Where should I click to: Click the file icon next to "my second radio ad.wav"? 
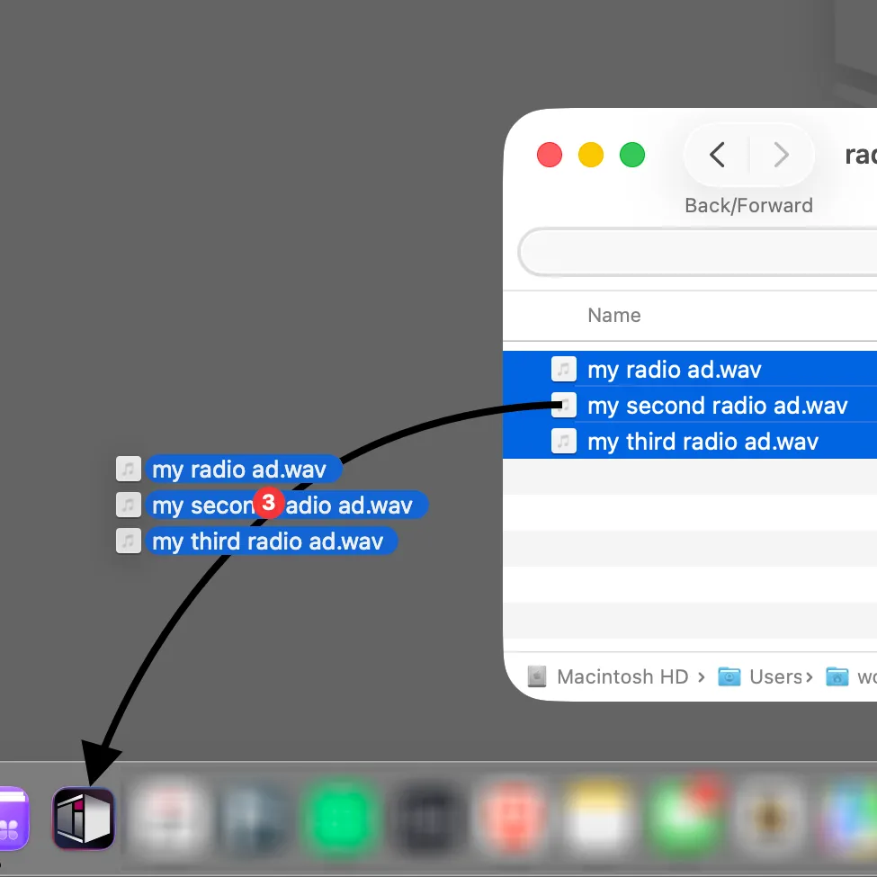[564, 405]
